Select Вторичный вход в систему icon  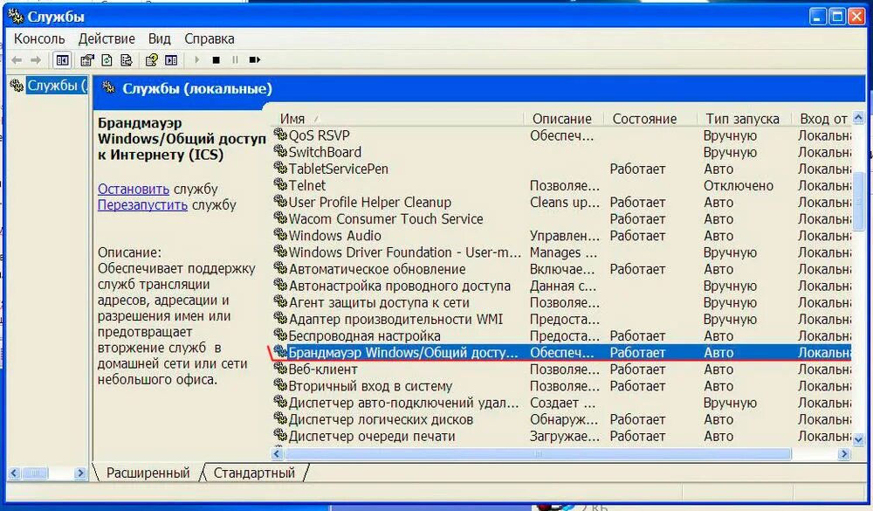[280, 385]
